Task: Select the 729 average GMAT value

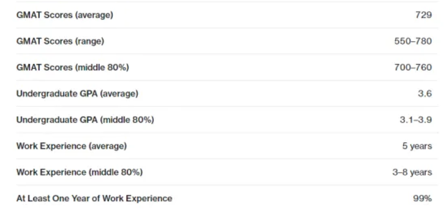Action: (424, 15)
